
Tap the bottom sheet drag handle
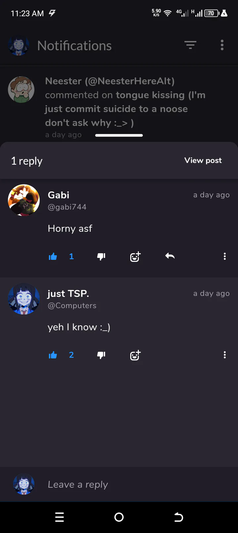(119, 135)
